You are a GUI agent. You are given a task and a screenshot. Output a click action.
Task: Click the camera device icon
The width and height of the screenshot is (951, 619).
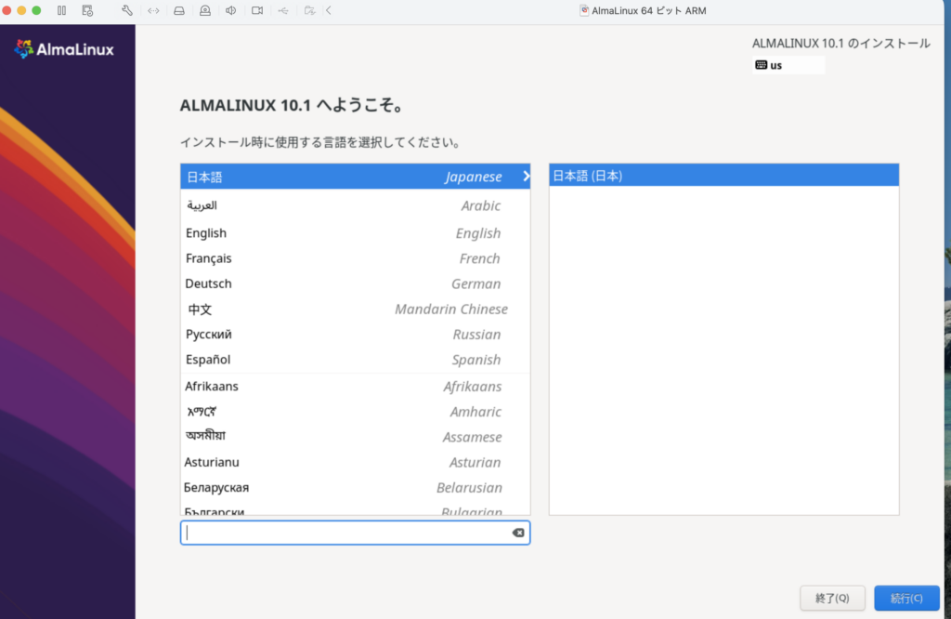coord(257,10)
